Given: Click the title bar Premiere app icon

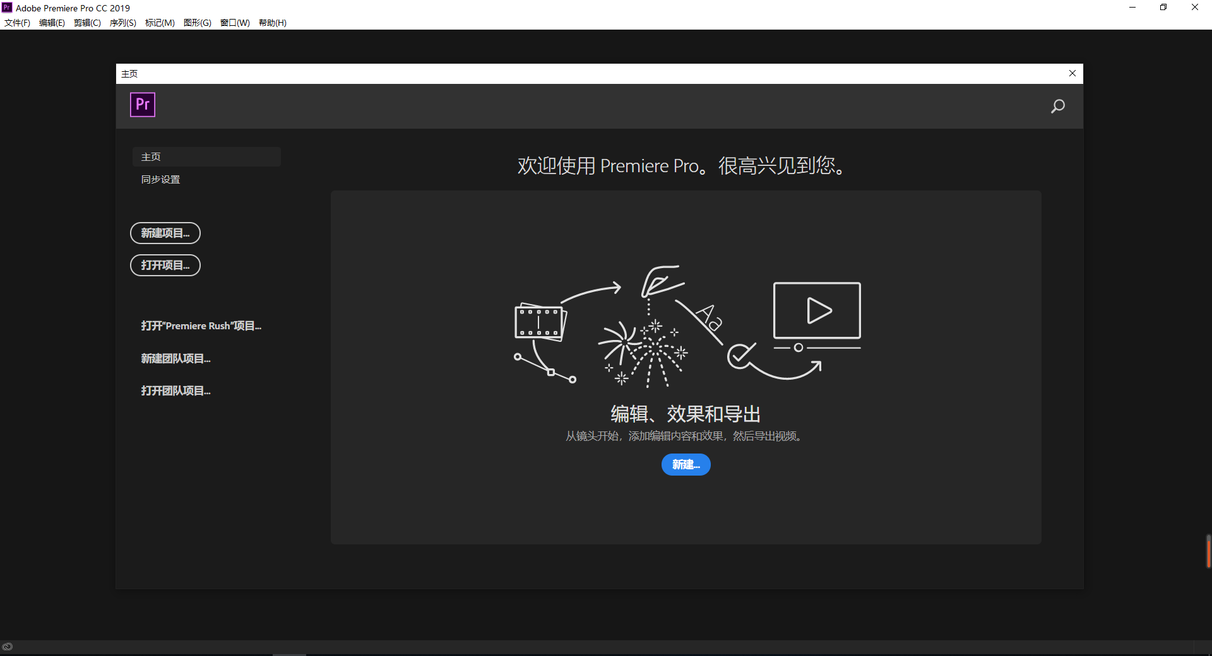Looking at the screenshot, I should [7, 8].
